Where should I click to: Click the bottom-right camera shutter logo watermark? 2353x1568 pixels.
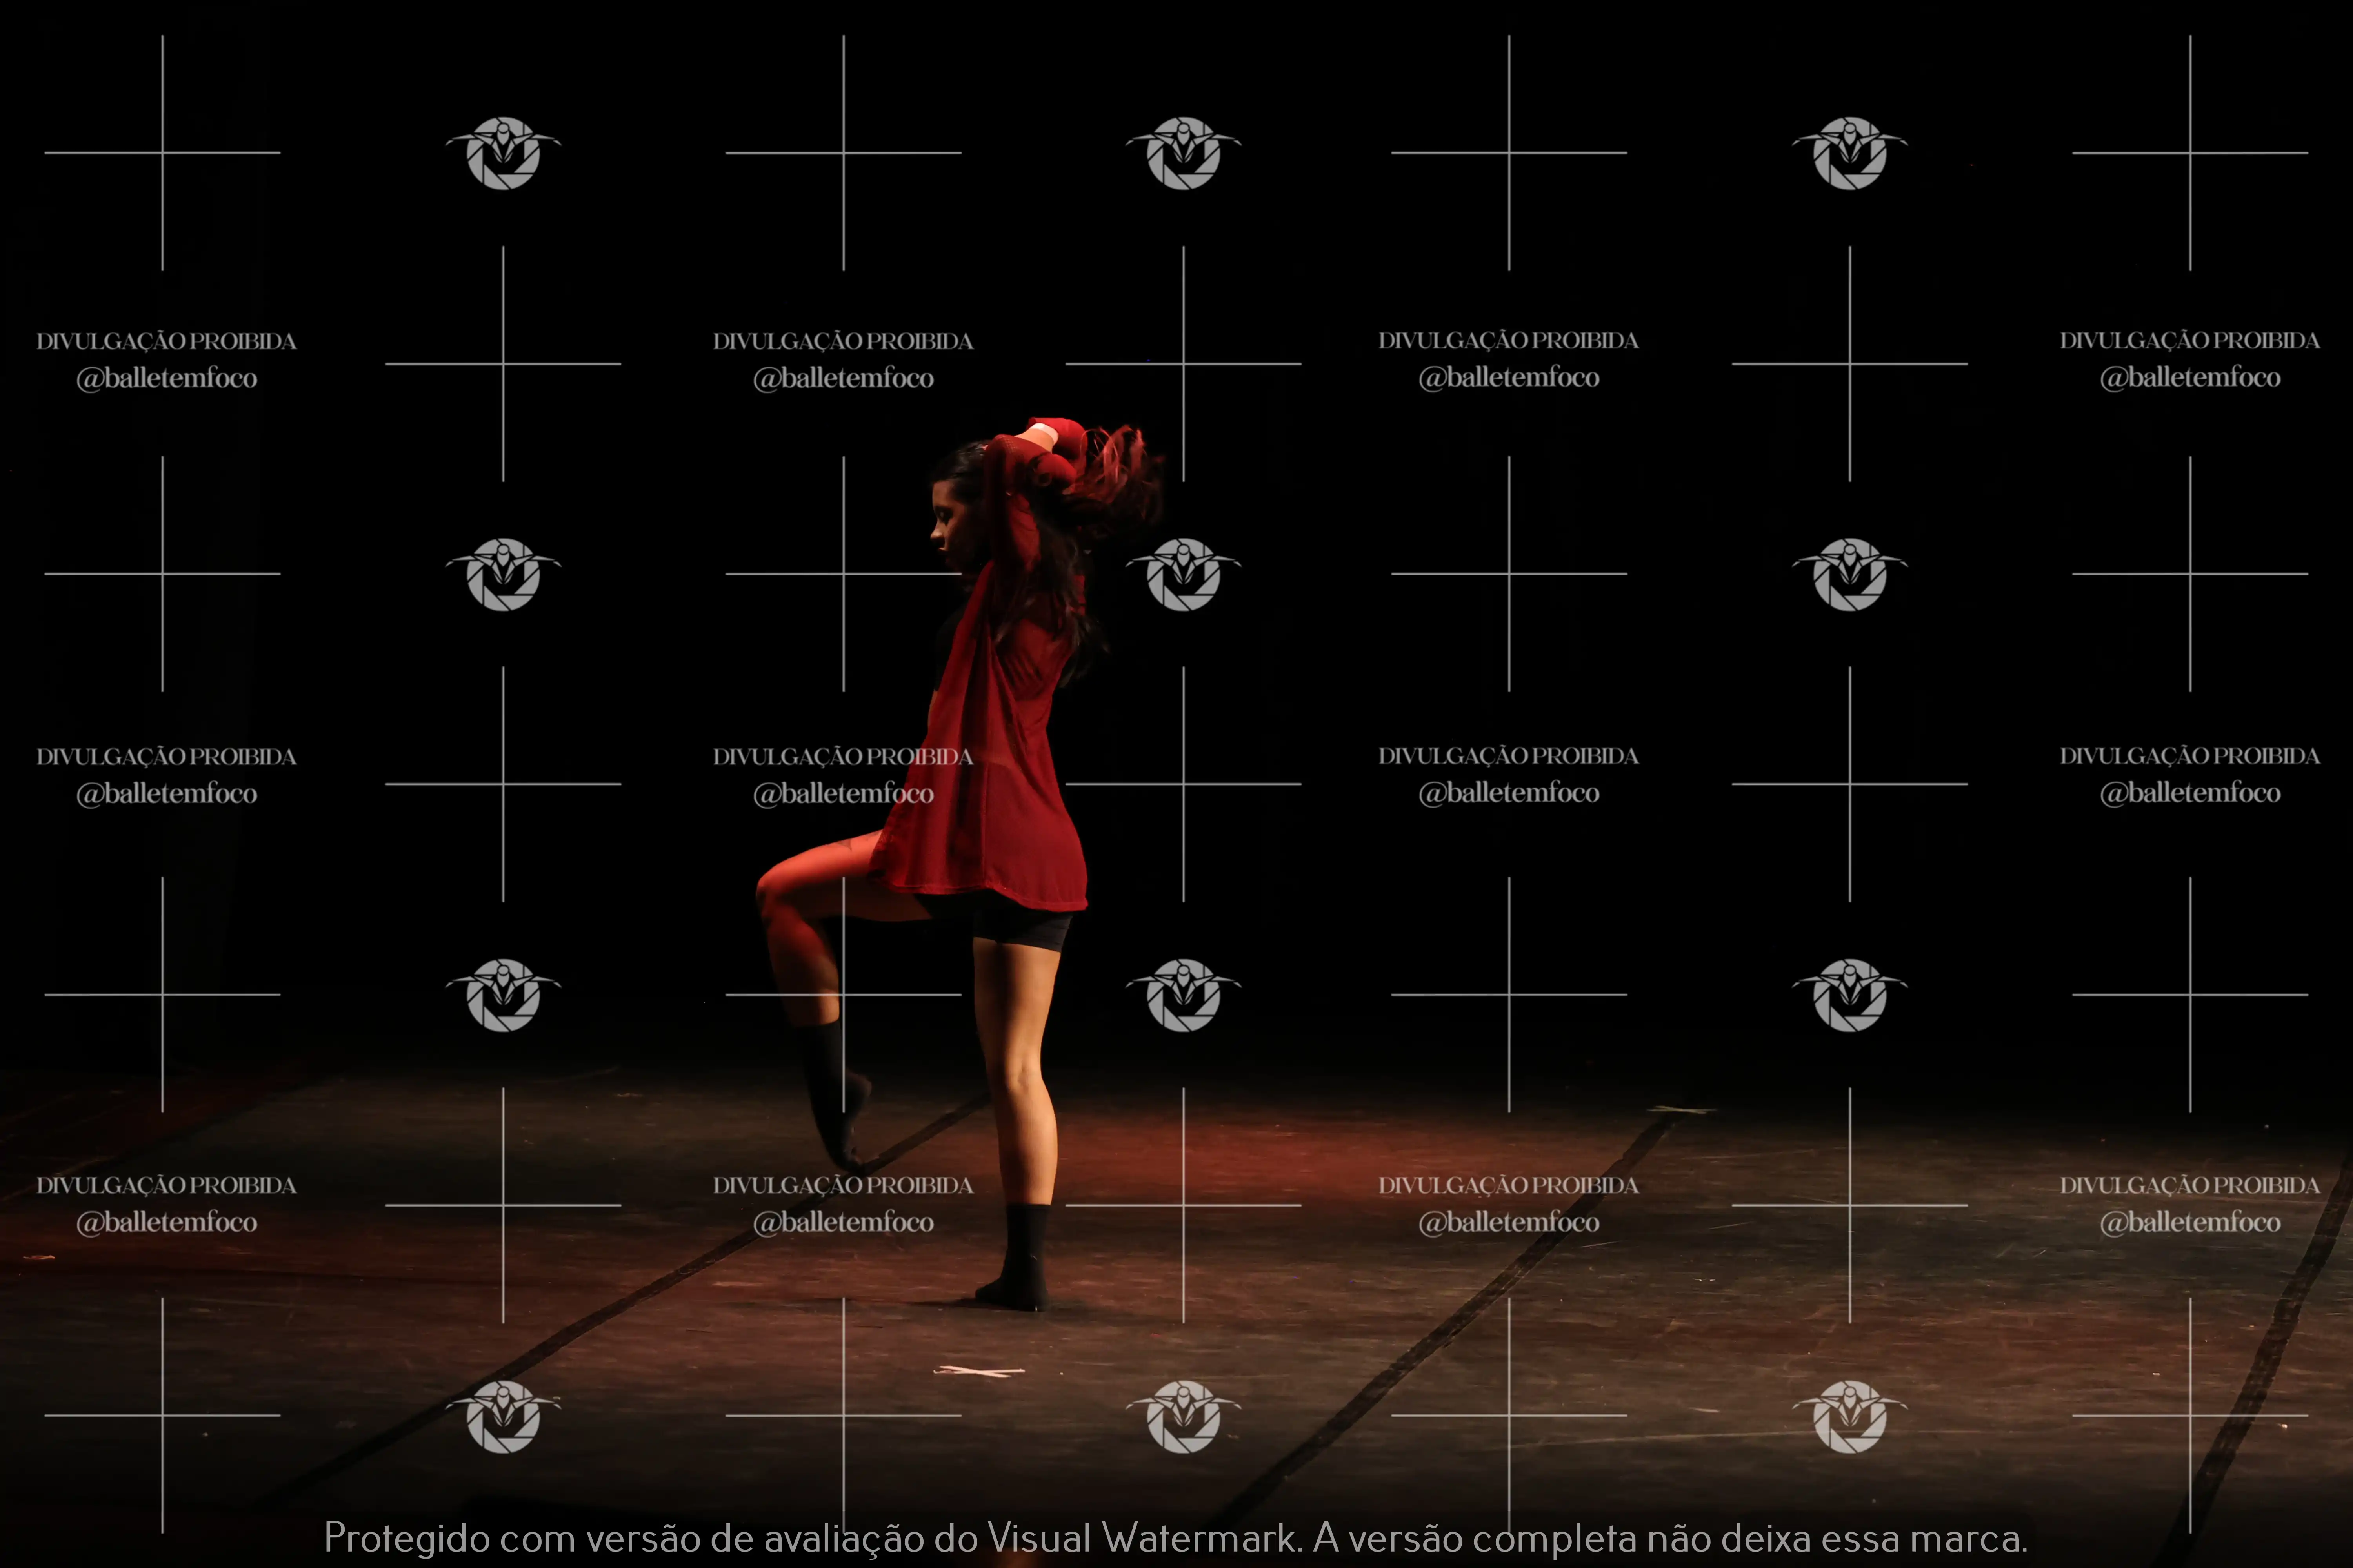(x=1850, y=1416)
